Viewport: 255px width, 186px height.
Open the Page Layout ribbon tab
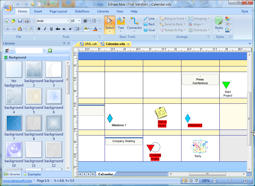point(58,11)
